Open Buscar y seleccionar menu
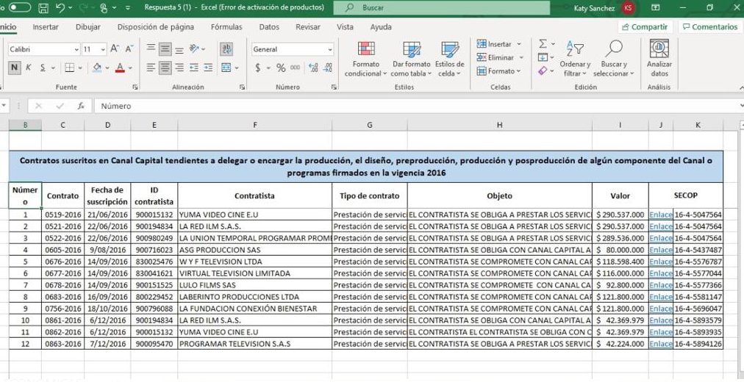This screenshot has width=744, height=382. [x=614, y=60]
